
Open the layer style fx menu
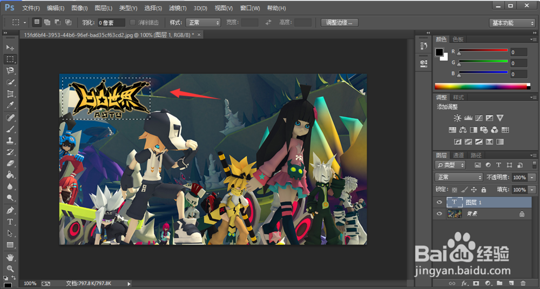[464, 283]
